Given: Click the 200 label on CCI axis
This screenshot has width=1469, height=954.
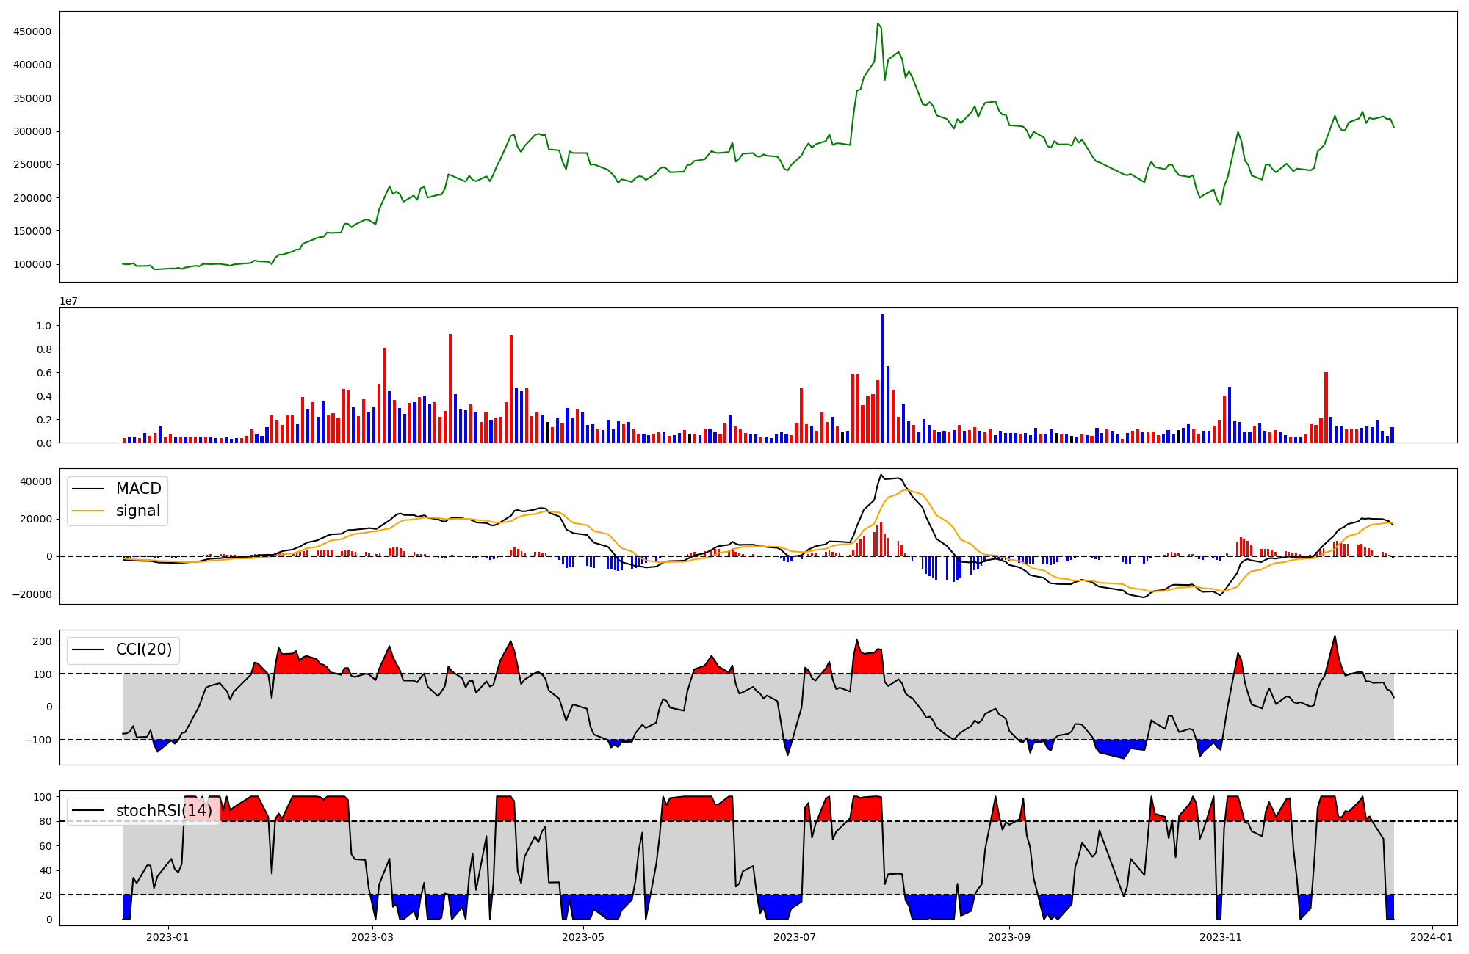Looking at the screenshot, I should (43, 641).
